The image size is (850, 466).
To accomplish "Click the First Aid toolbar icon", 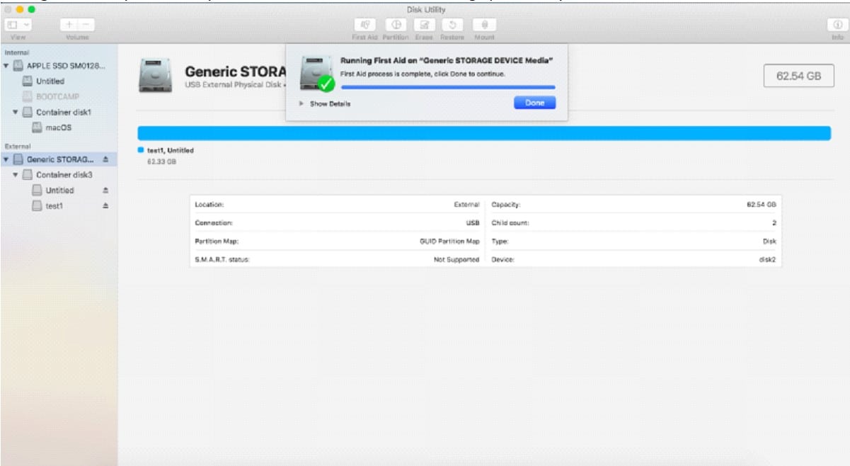I will (x=367, y=25).
